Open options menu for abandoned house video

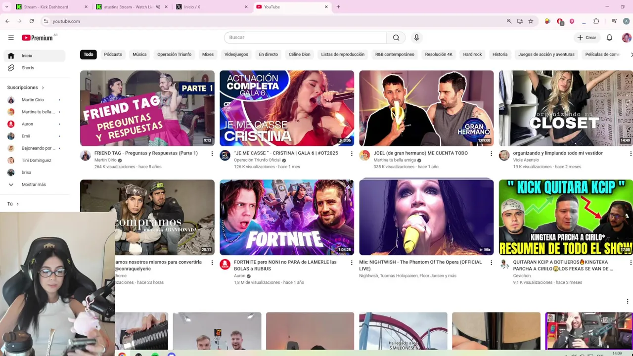click(x=212, y=263)
